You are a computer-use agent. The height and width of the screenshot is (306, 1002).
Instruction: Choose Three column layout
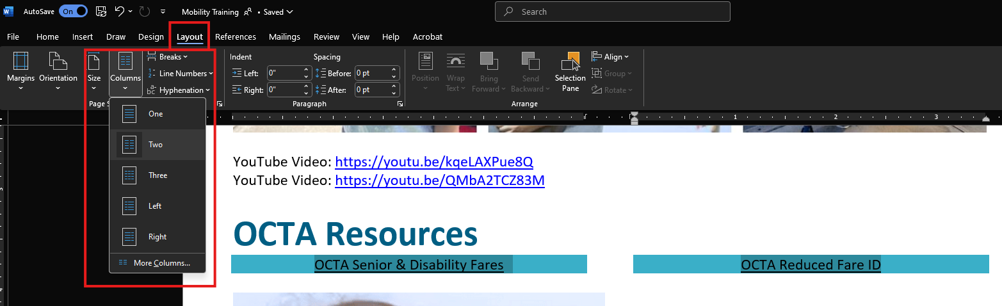(x=158, y=175)
